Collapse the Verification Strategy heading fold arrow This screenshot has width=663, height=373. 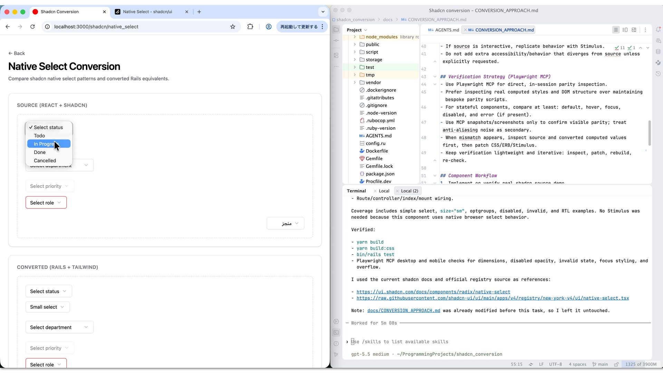pyautogui.click(x=435, y=77)
